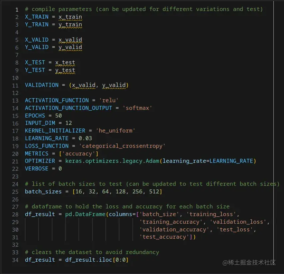The width and height of the screenshot is (284, 274).
Task: Click line number 1 in the gutter
Action: pos(17,9)
